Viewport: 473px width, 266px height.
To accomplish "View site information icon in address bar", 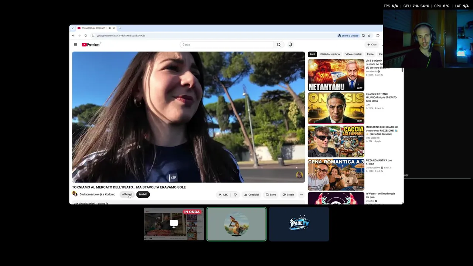I will tap(93, 35).
